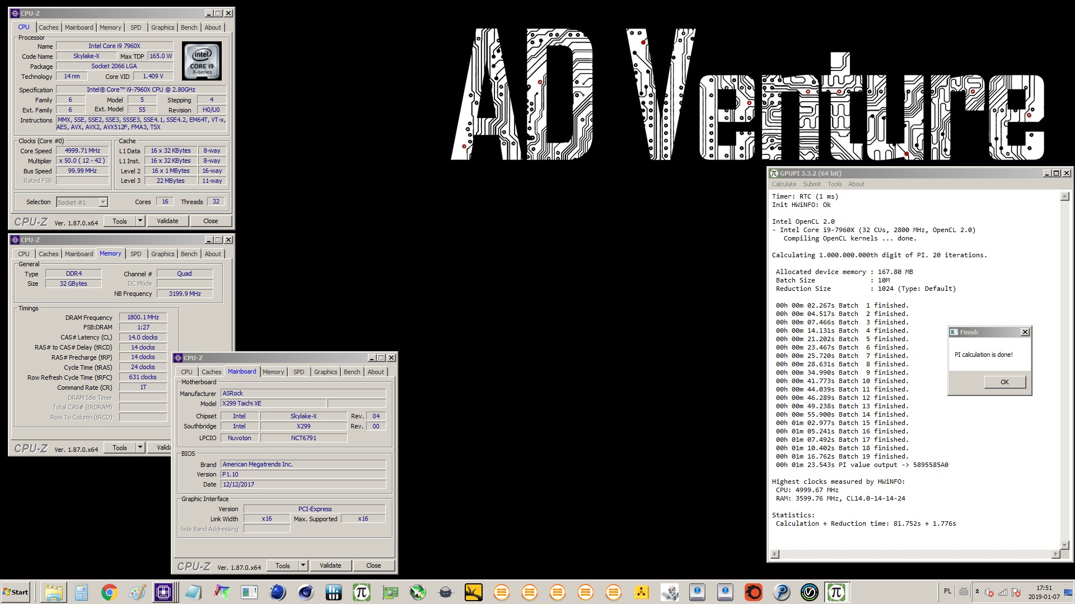
Task: Open the Submit menu in GPUPI
Action: point(812,184)
